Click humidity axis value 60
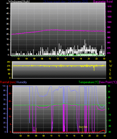This screenshot has height=139, width=117. coord(4,104)
